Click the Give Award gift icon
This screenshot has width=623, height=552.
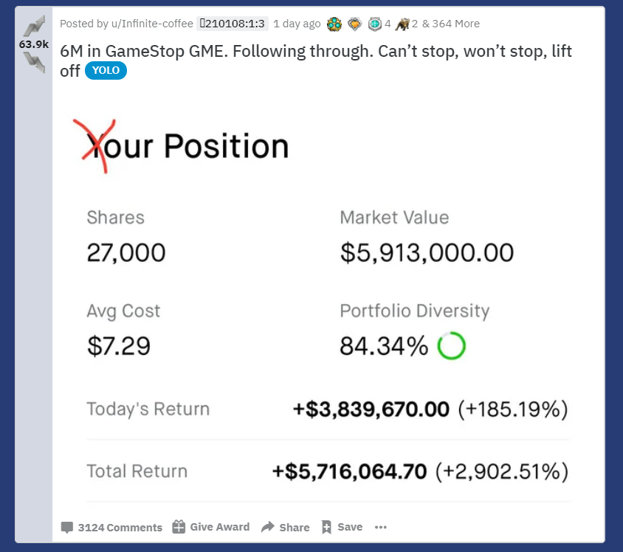tap(179, 527)
